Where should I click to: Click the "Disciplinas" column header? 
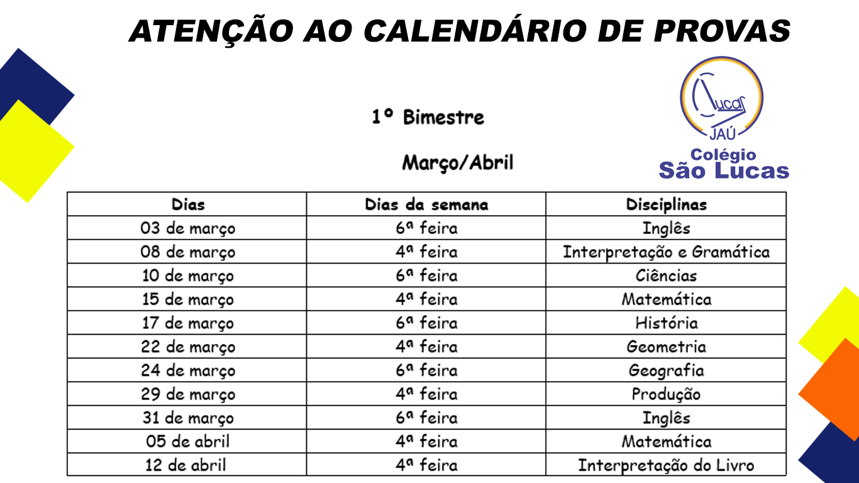point(666,204)
